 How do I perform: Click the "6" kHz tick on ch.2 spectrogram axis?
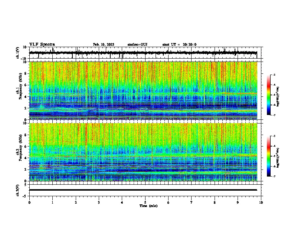click(26, 146)
